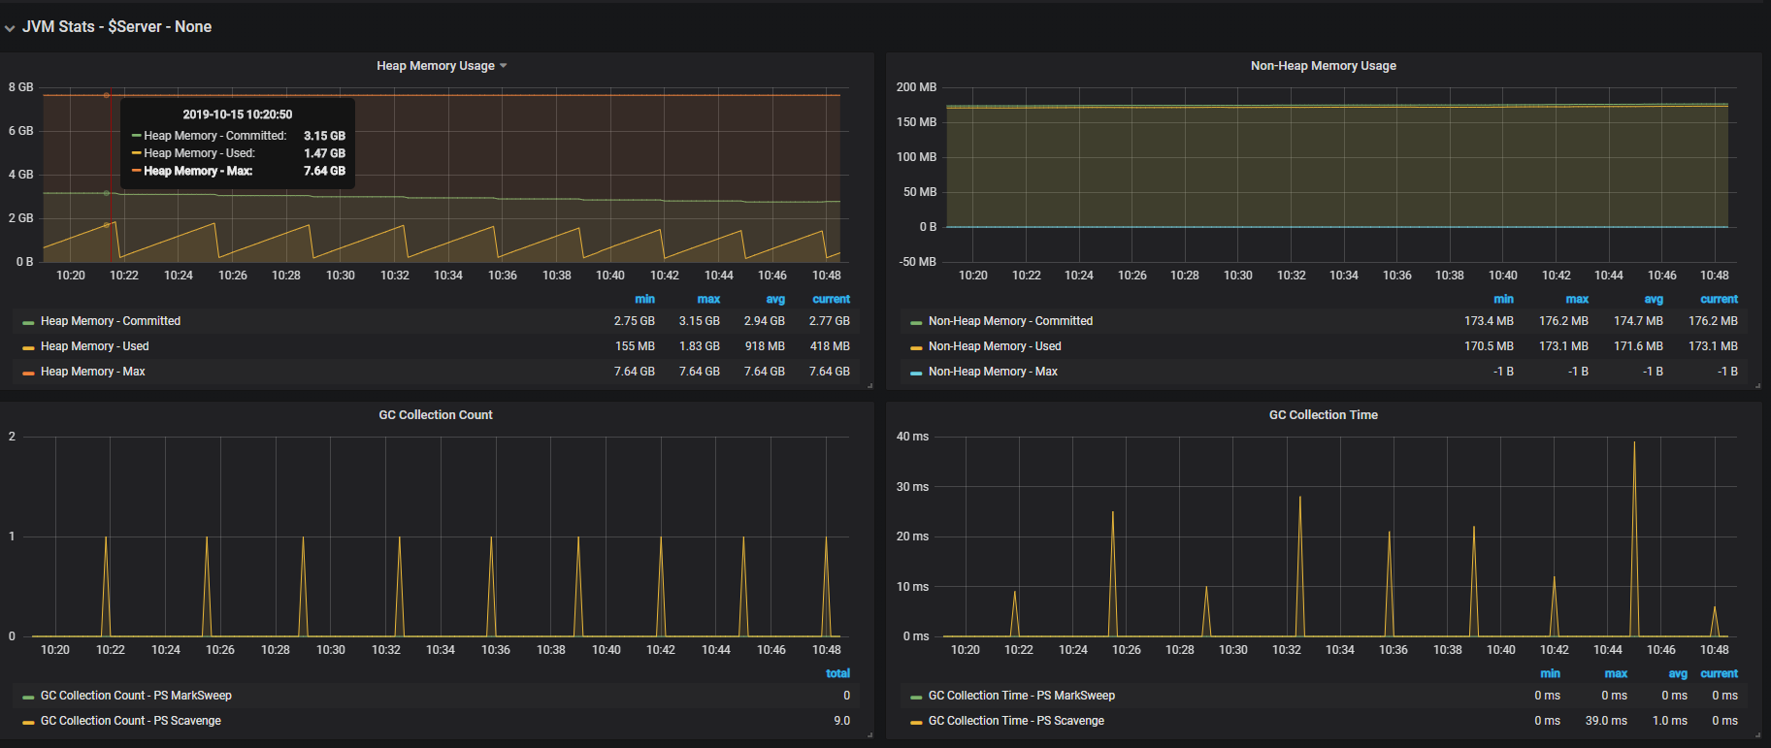Sort Heap Memory legend by min column
This screenshot has height=748, width=1771.
click(x=644, y=299)
